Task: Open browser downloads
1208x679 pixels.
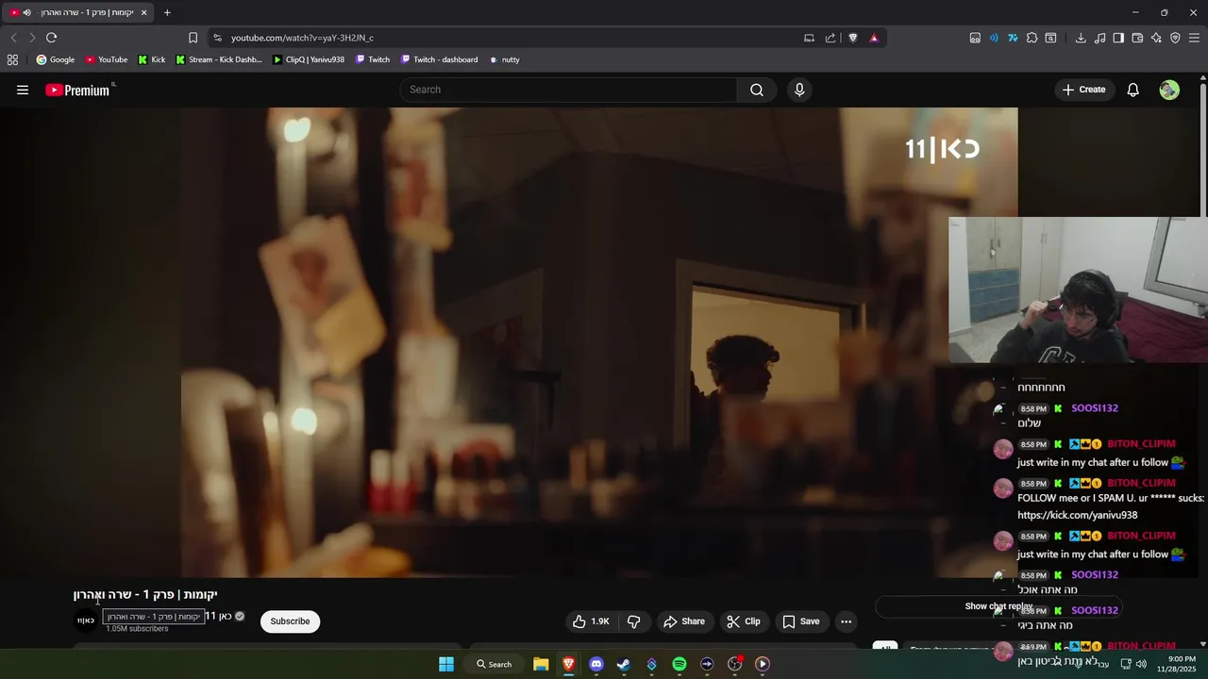Action: coord(1081,38)
